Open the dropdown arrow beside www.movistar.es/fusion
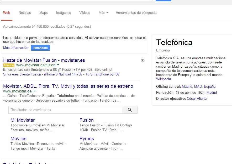Image resolution: width=232 pixels, height=164 pixels. [x=58, y=65]
